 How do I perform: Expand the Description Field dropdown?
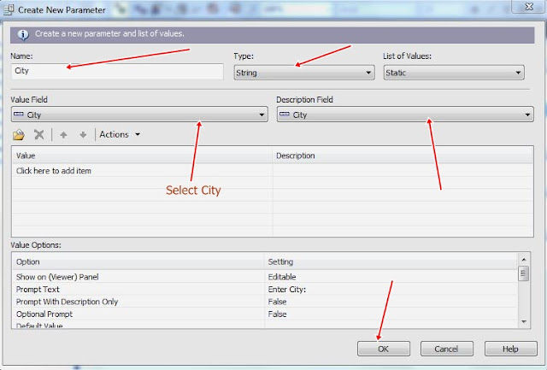[x=405, y=115]
